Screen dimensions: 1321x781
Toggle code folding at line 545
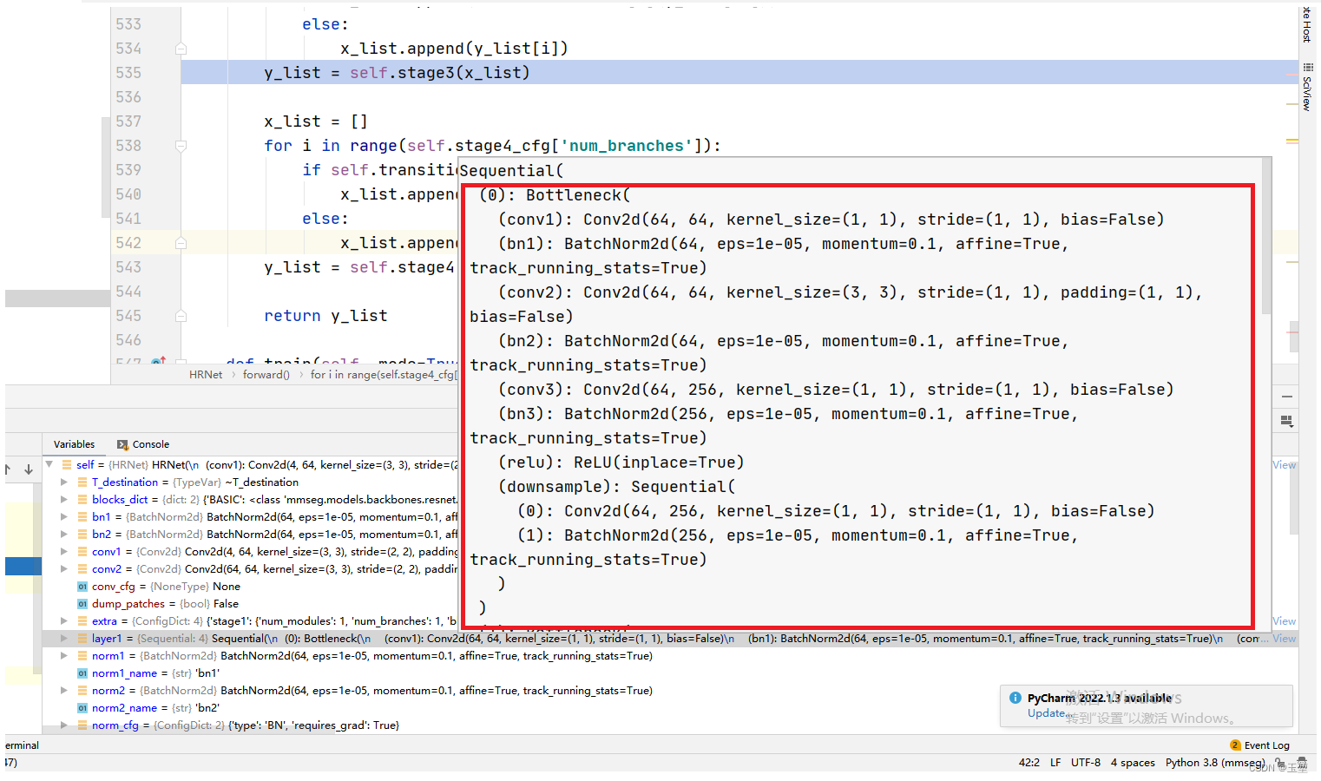coord(181,316)
